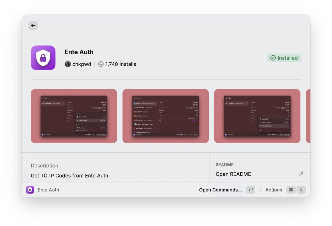Click small Ente Auth icon in bottom bar
This screenshot has width=332, height=226.
[30, 190]
